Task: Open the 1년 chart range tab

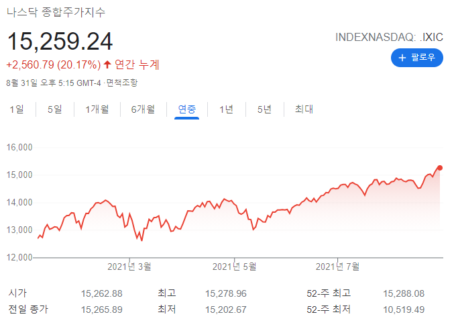Action: click(x=226, y=109)
